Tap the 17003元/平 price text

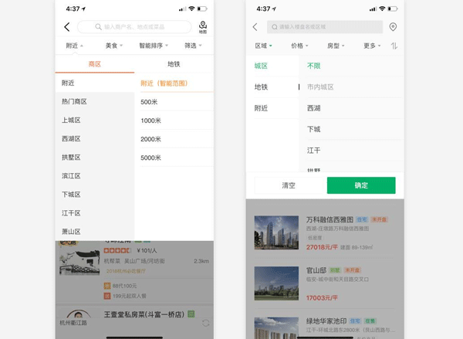pyautogui.click(x=322, y=298)
